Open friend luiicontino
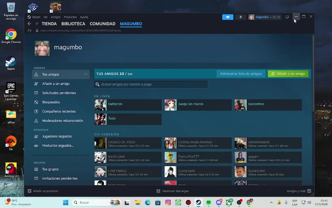Image resolution: width=332 pixels, height=208 pixels. pos(268,105)
